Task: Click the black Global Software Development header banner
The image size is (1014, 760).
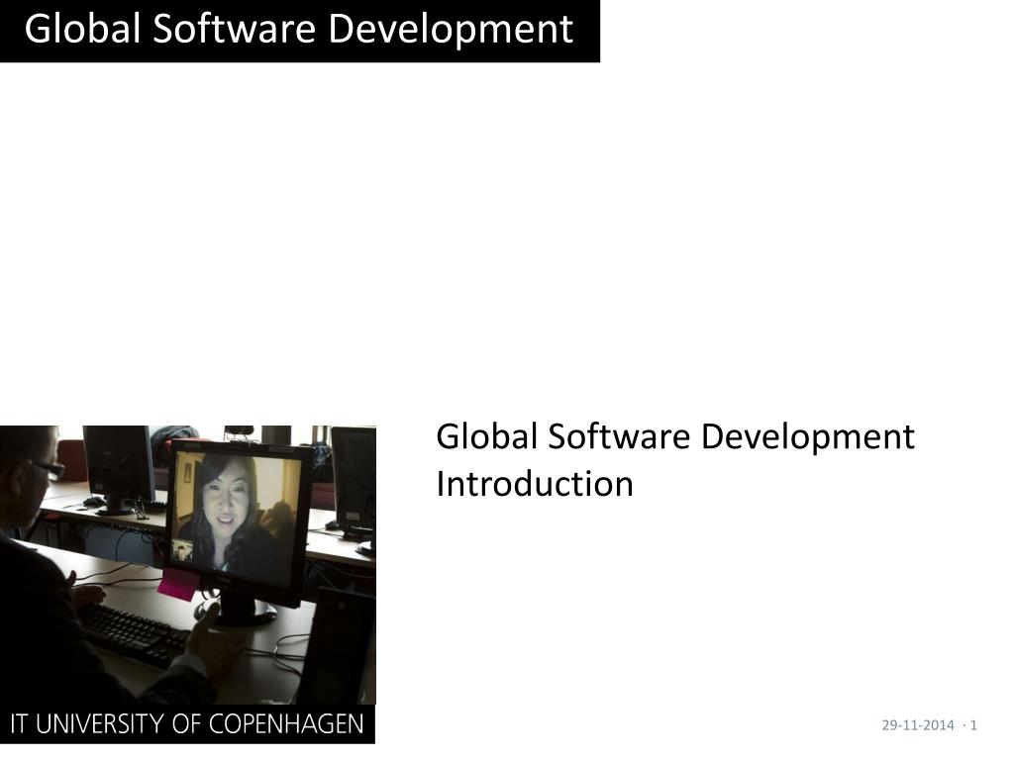Action: point(299,31)
